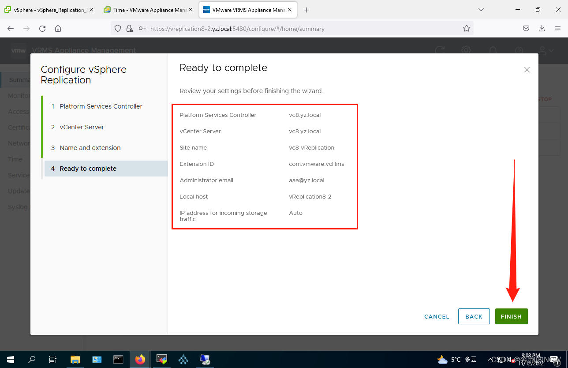Click Firefox icon in taskbar
This screenshot has width=568, height=368.
tap(140, 360)
